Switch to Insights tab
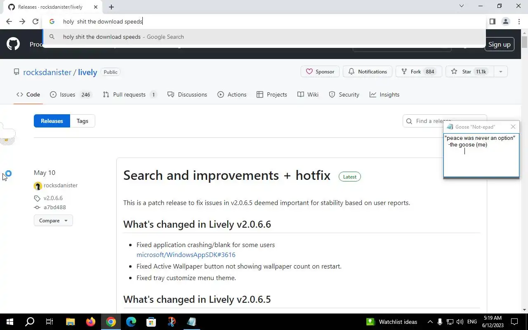The width and height of the screenshot is (528, 330). (384, 94)
